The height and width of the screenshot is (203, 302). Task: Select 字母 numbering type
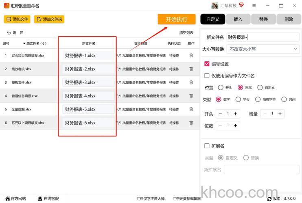[238, 99]
